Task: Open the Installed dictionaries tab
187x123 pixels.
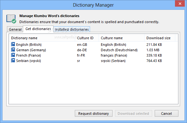Action: pos(72,29)
